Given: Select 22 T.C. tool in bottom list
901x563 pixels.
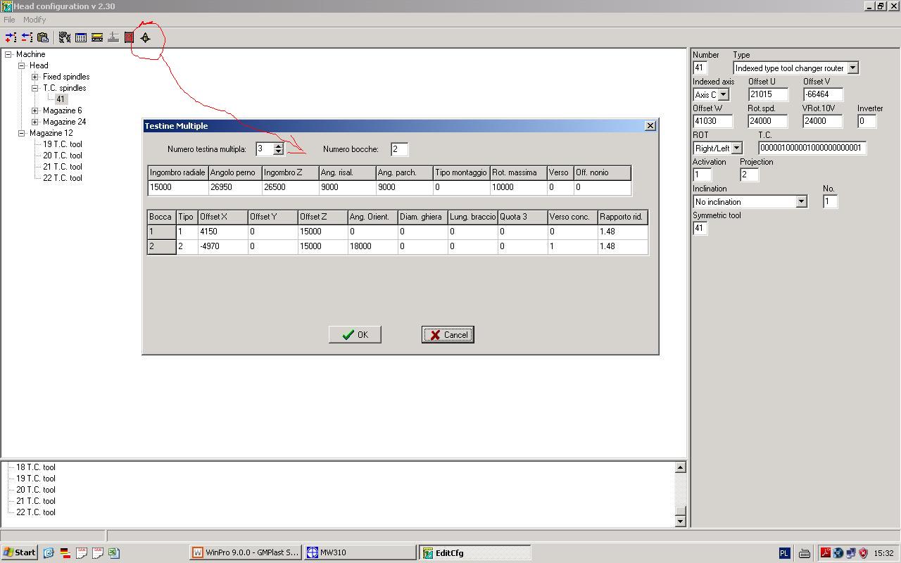Looking at the screenshot, I should point(36,512).
